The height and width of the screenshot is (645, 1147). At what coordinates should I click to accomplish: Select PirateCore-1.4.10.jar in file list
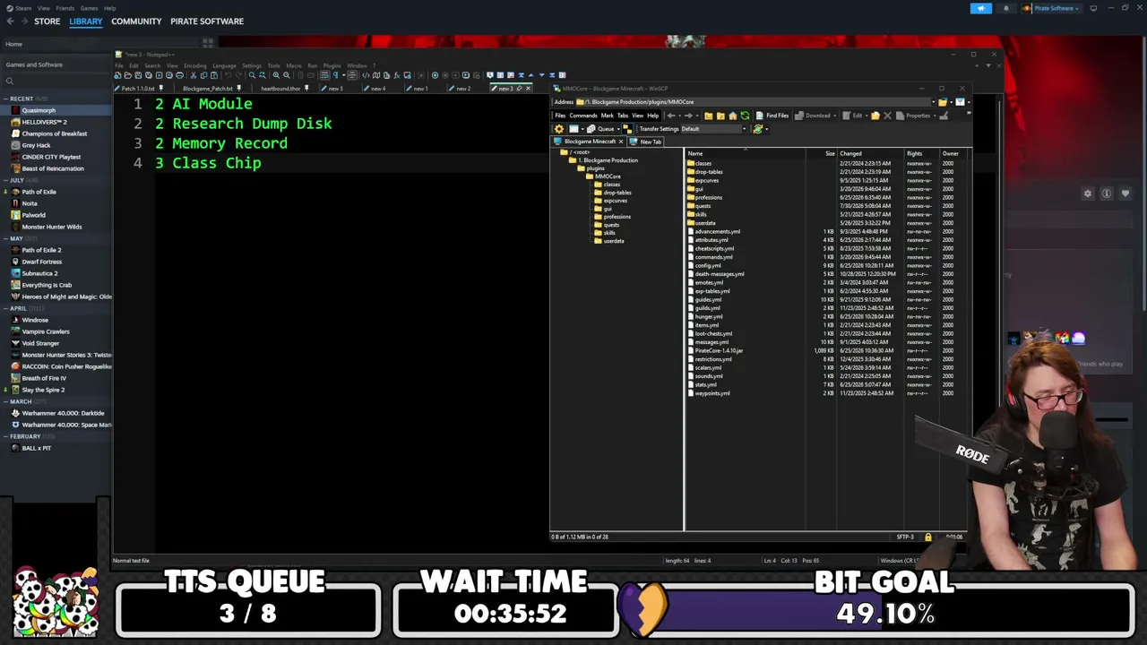click(x=719, y=350)
